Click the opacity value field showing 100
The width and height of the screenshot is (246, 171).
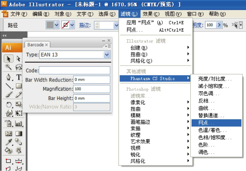211,25
